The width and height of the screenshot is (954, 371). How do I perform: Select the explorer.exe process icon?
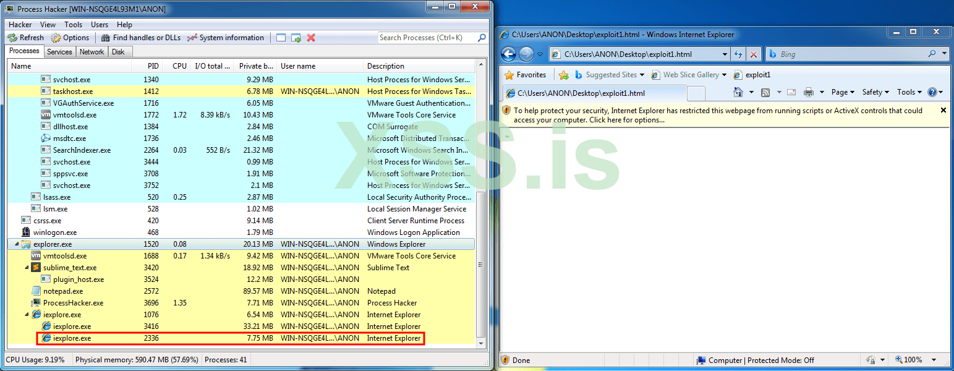point(26,244)
